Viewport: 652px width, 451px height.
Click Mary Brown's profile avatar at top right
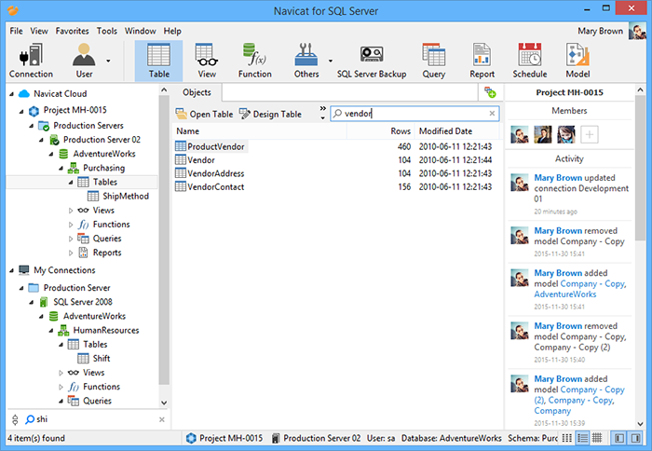(637, 31)
